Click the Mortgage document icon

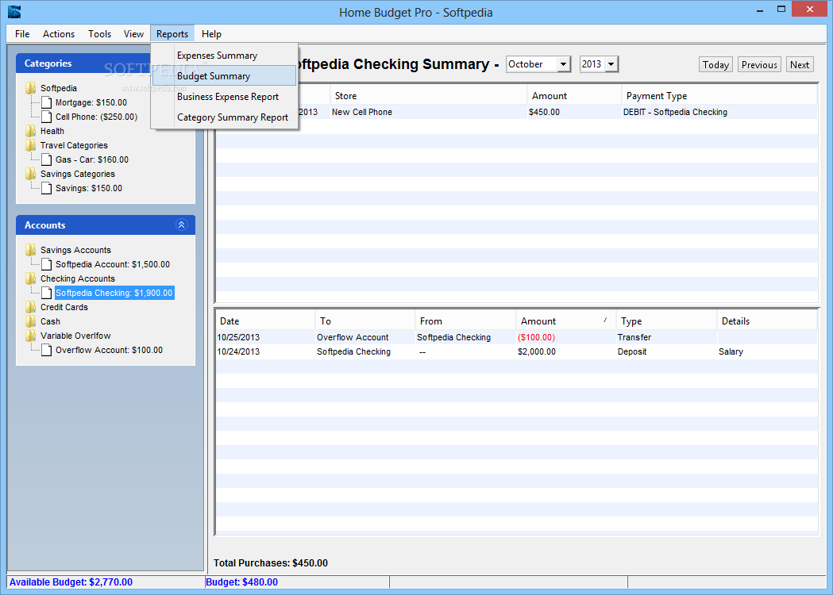click(x=47, y=102)
